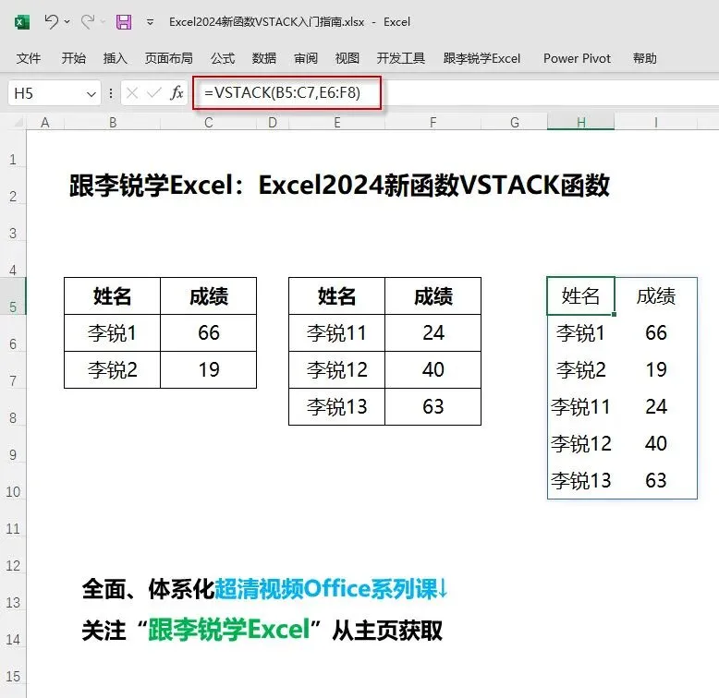Open the redo history dropdown arrow
This screenshot has height=698, width=719.
(x=104, y=21)
